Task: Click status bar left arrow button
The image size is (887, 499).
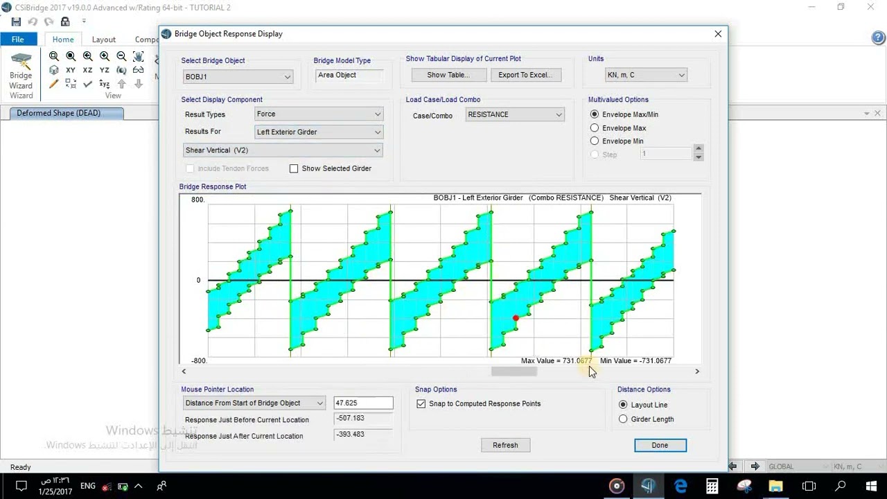Action: point(733,466)
